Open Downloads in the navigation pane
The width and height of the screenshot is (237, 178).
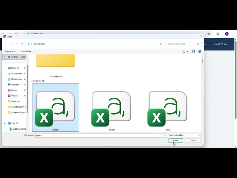(16, 73)
